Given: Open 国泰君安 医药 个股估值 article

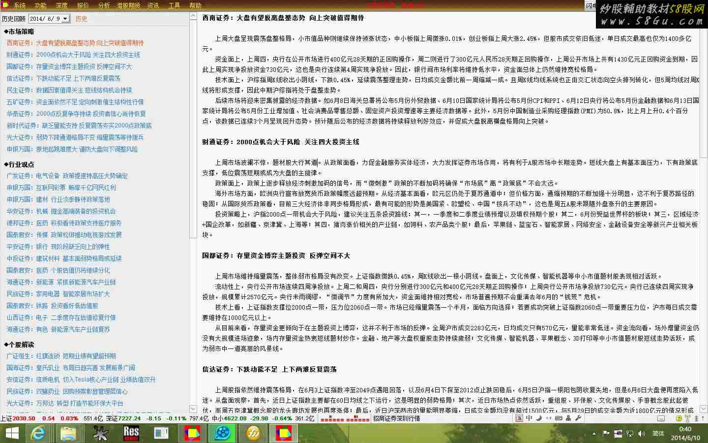Looking at the screenshot, I should [59, 270].
